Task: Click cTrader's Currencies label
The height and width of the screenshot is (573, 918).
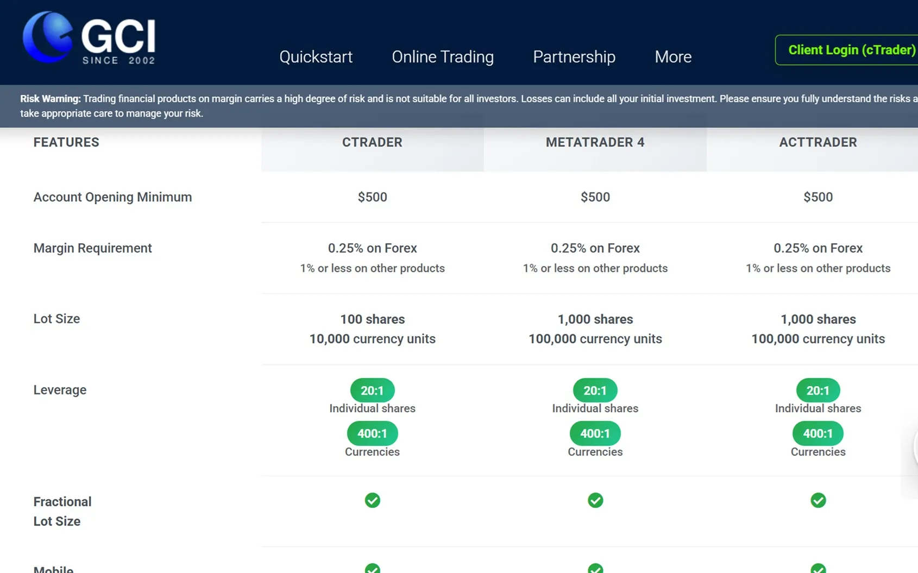Action: click(372, 452)
